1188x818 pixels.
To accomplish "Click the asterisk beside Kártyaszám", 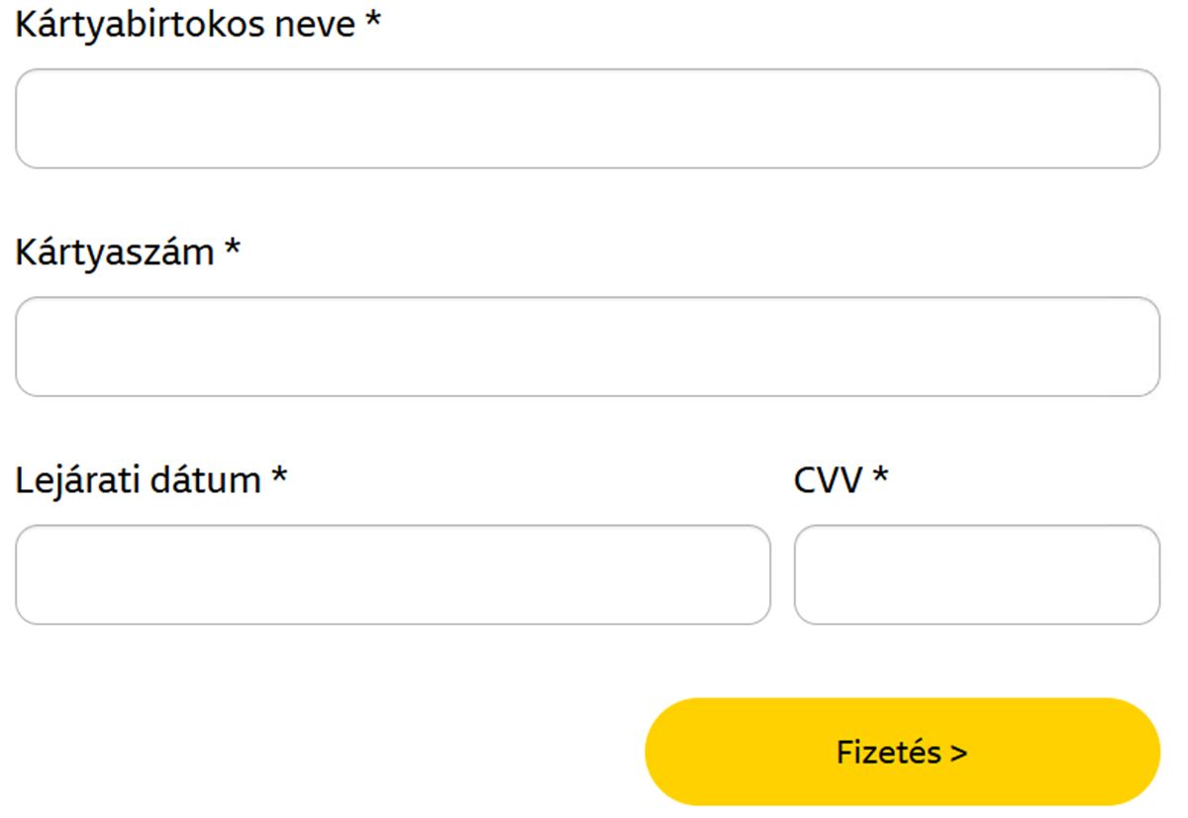I will pyautogui.click(x=233, y=250).
